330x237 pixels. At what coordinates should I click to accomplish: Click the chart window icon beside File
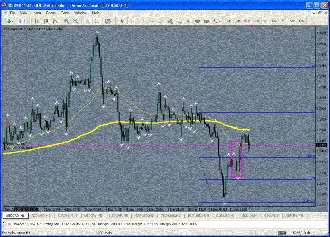point(5,13)
